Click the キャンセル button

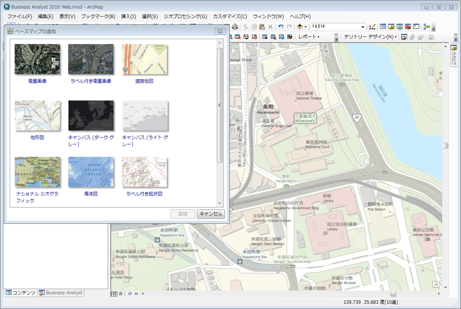[x=211, y=214]
